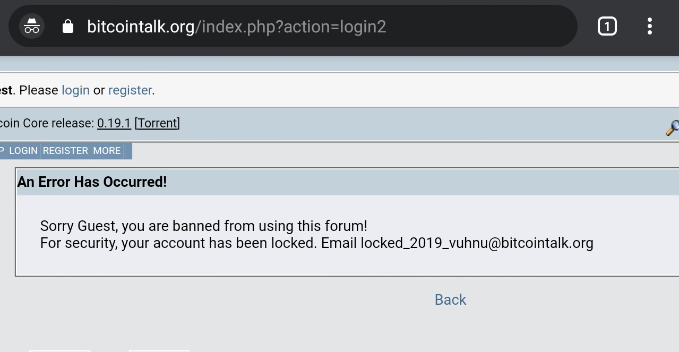Select REGISTER in the forum navigation bar
Screen dimensions: 679x352
[65, 151]
